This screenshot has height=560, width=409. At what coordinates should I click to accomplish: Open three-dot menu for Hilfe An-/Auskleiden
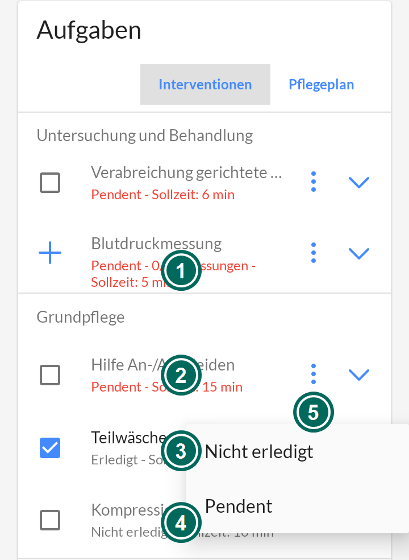click(314, 374)
